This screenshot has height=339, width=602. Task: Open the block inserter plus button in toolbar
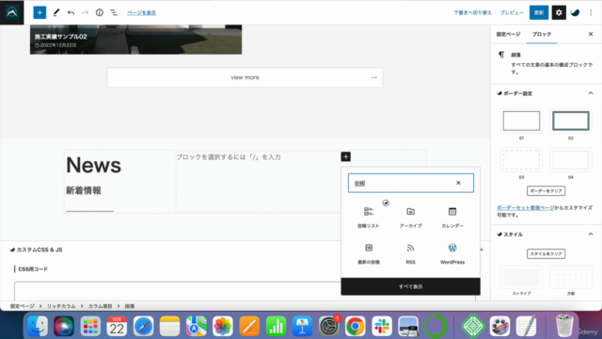(x=40, y=12)
